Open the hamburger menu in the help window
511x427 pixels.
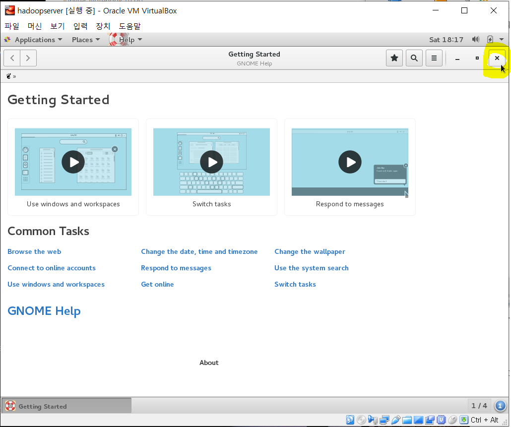434,58
